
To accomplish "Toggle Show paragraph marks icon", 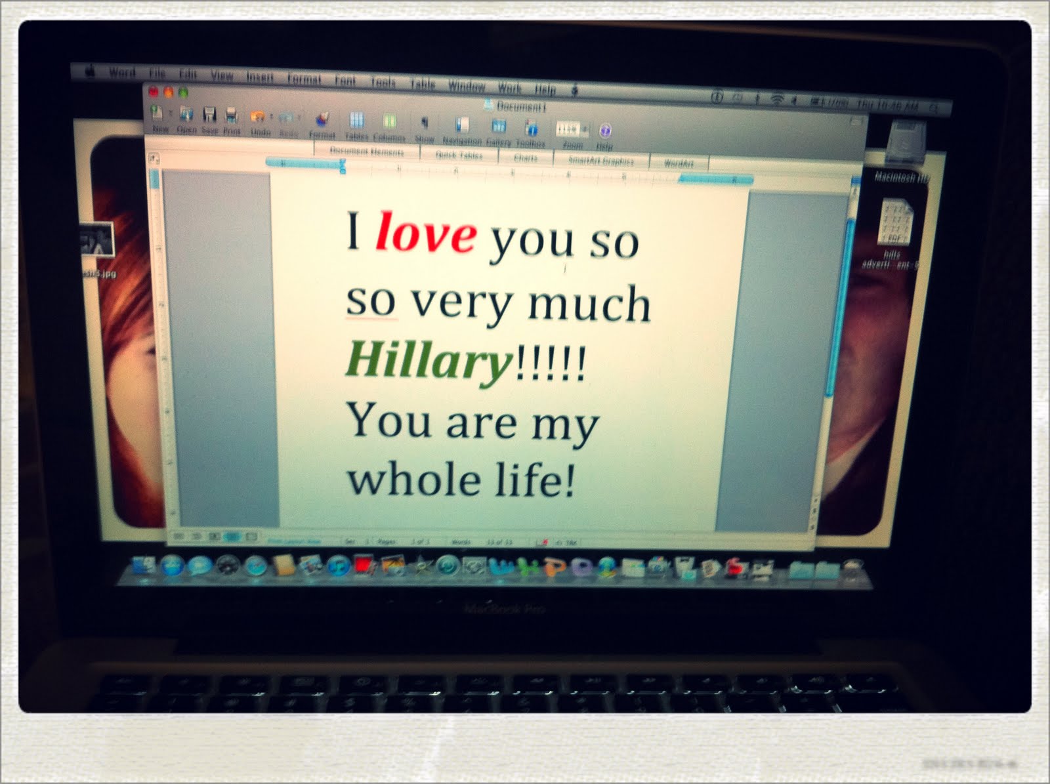I will 424,123.
